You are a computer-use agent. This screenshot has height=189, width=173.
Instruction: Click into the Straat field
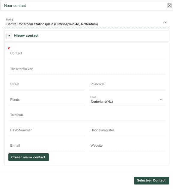pyautogui.click(x=46, y=84)
